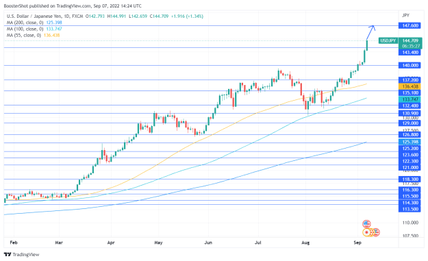Select the 121.000 price level label

410,168
